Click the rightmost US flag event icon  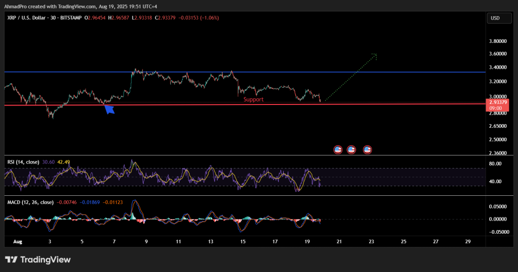coord(368,149)
